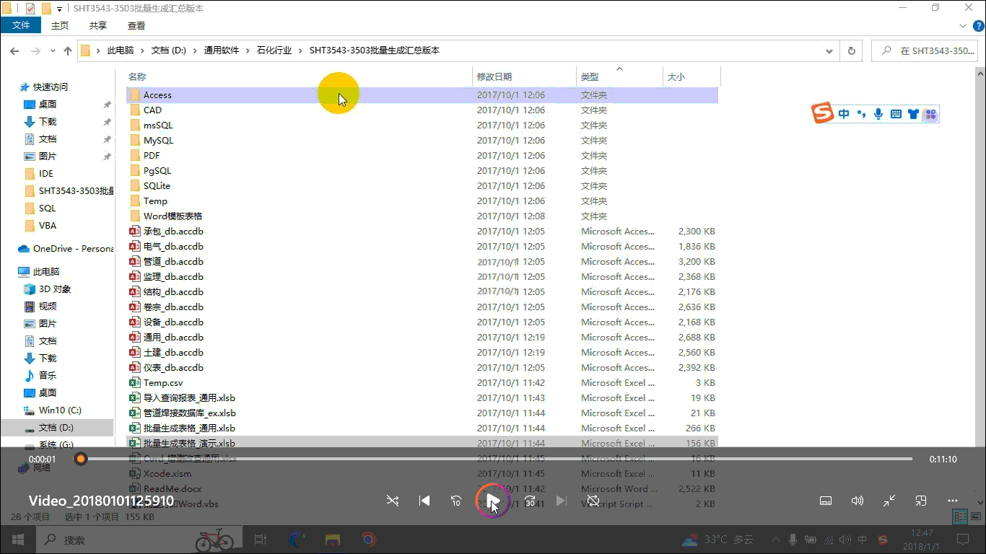Sort files by the 大小 column
Screen dimensions: 986x554
tap(691, 76)
